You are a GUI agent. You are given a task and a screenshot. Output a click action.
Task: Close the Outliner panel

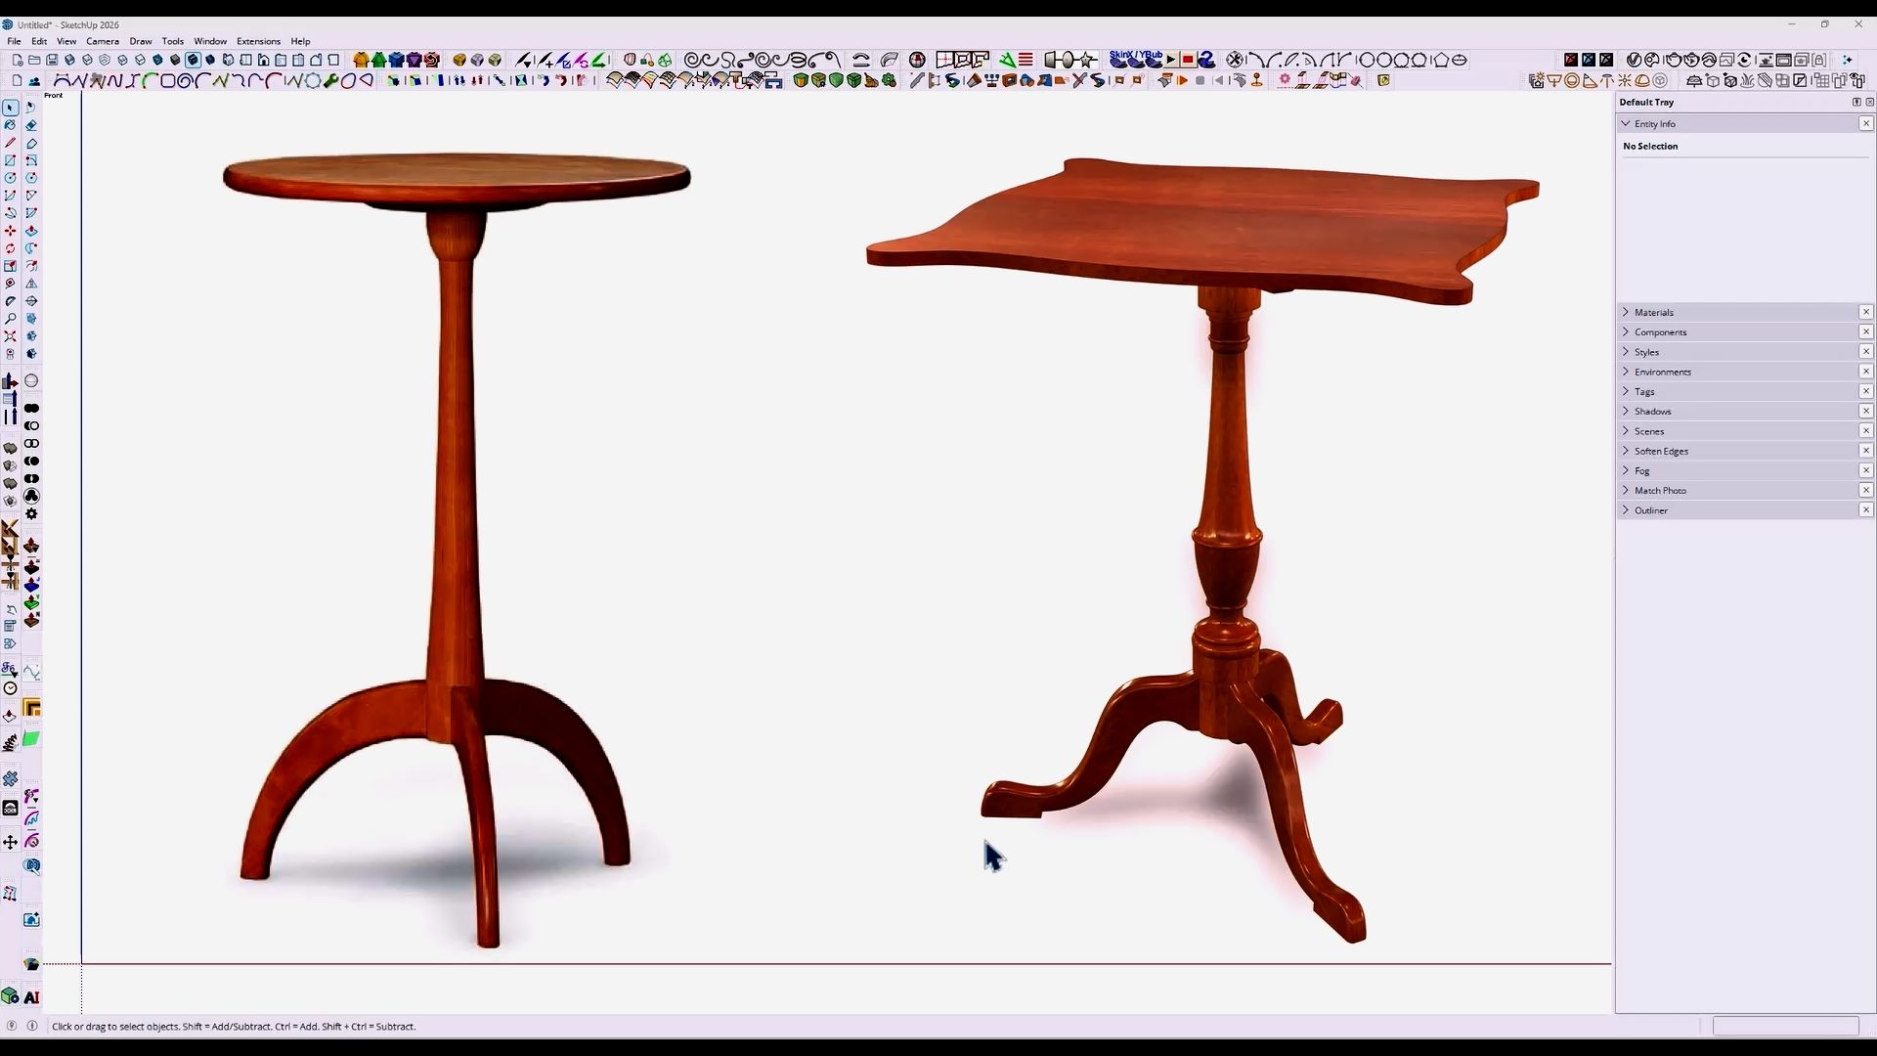pyautogui.click(x=1865, y=510)
